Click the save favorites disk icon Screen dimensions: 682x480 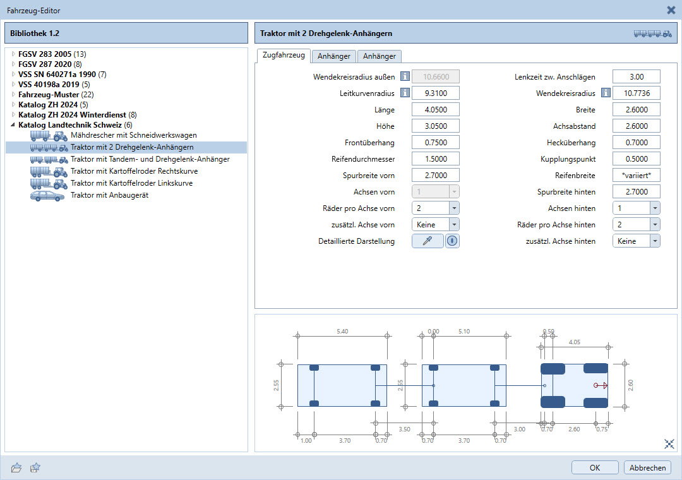click(35, 467)
